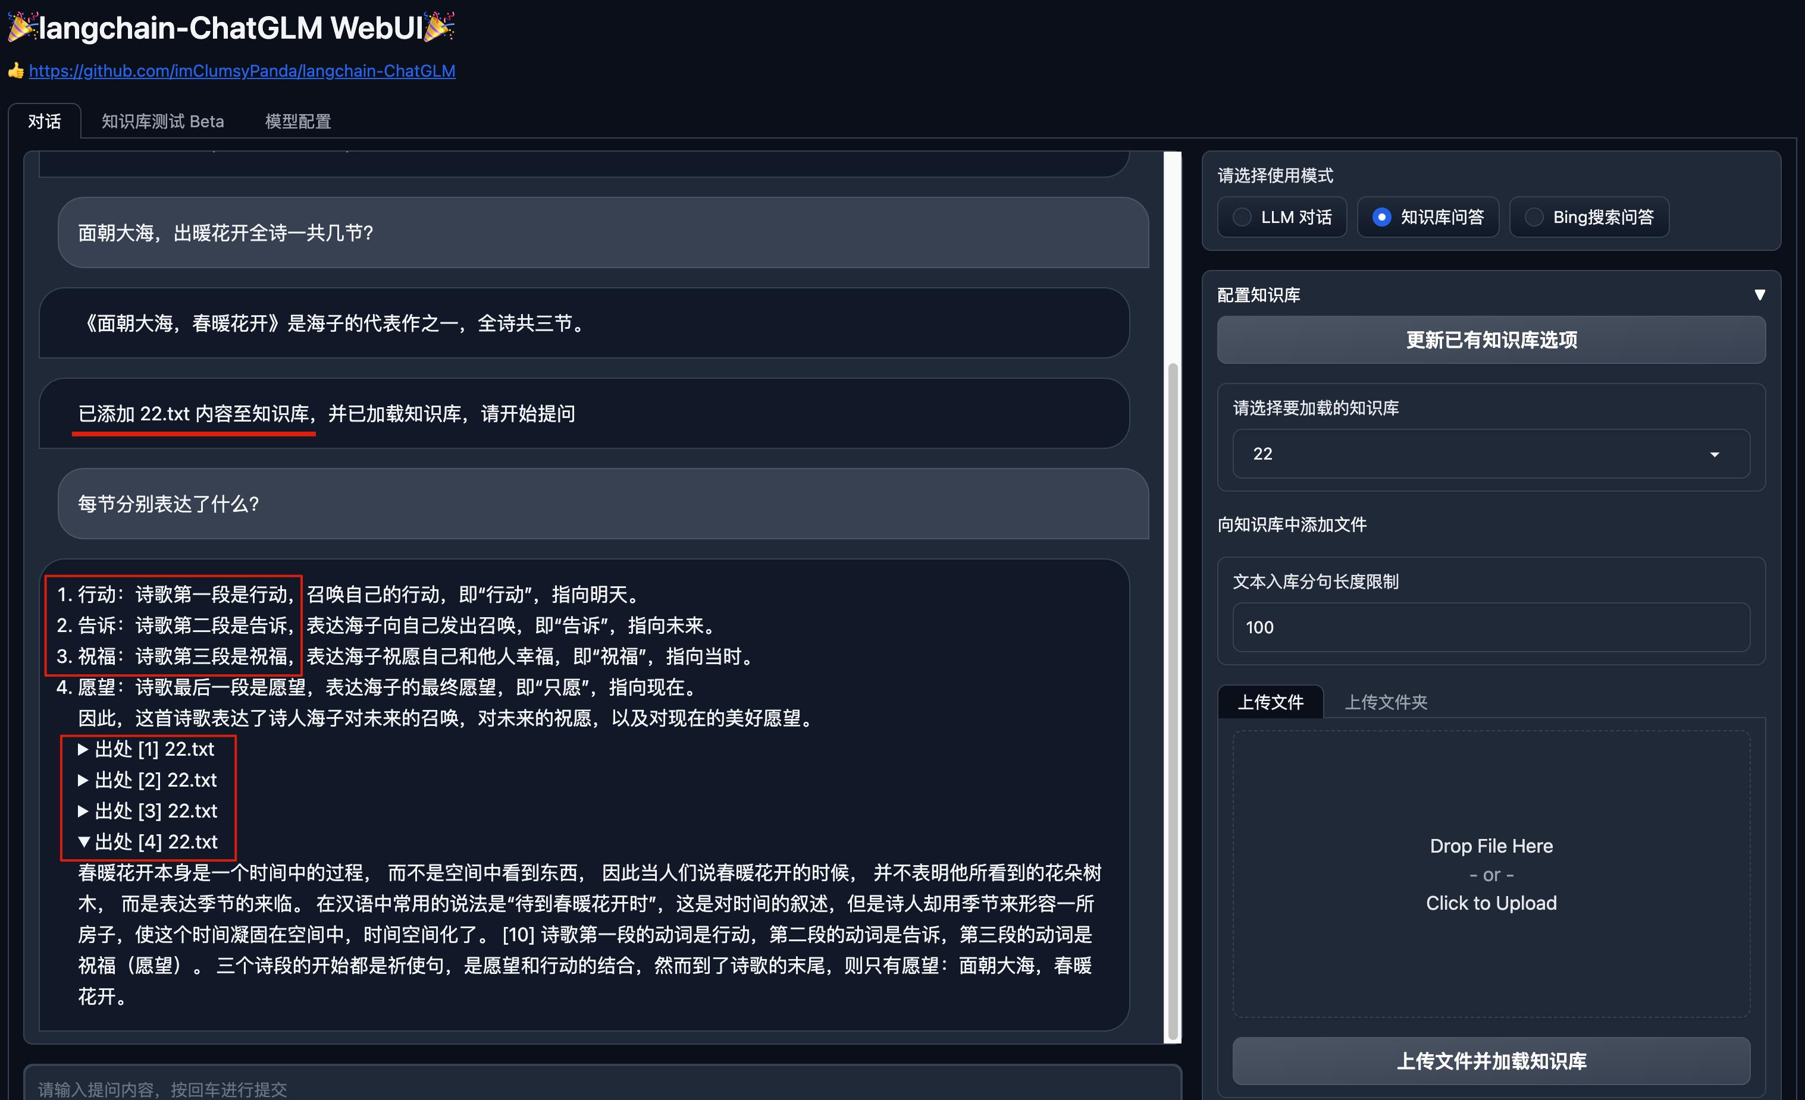Collapse the 配置知识库 panel using its arrow
Screen dimensions: 1805x1100
pyautogui.click(x=1761, y=294)
